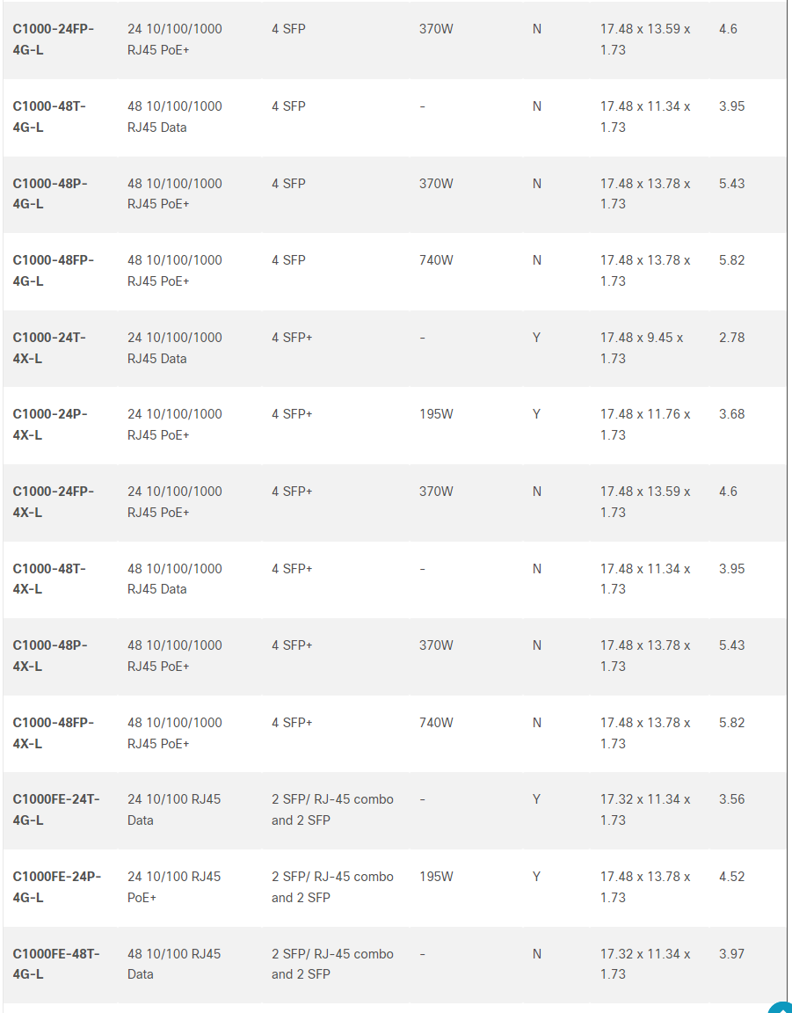Select the C1000-24FP-4X-L model name
792x1013 pixels.
pos(53,501)
